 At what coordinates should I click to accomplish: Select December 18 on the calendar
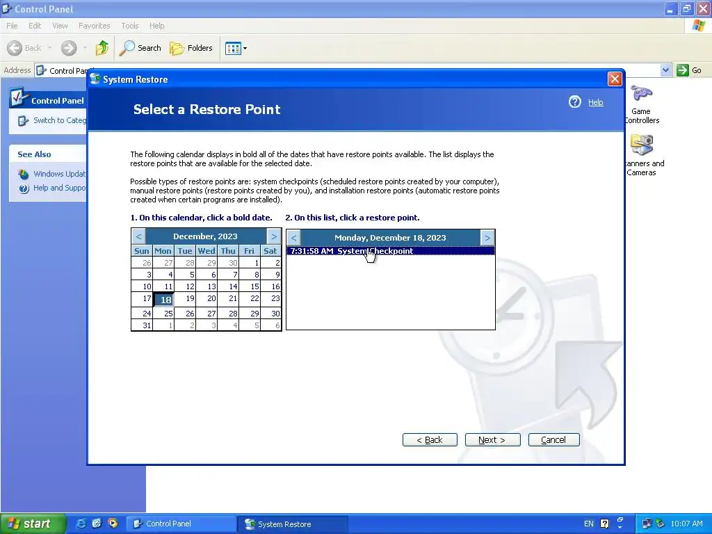[x=164, y=300]
